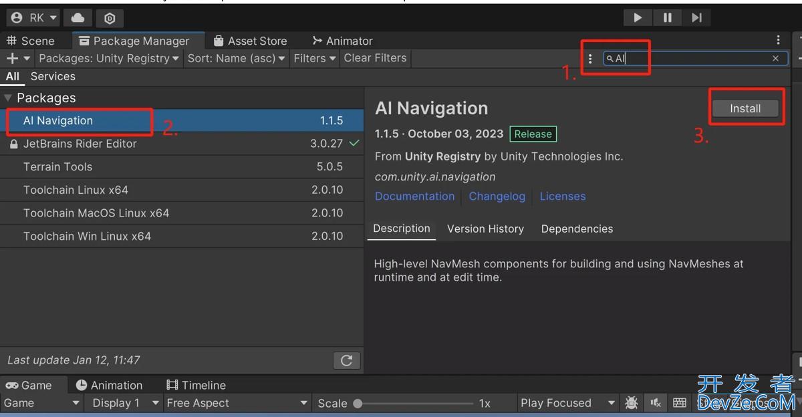
Task: Select the All tab
Action: tap(13, 76)
